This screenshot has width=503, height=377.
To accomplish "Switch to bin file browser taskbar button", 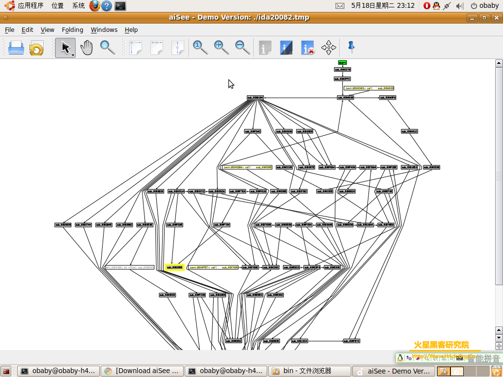I will pyautogui.click(x=309, y=371).
